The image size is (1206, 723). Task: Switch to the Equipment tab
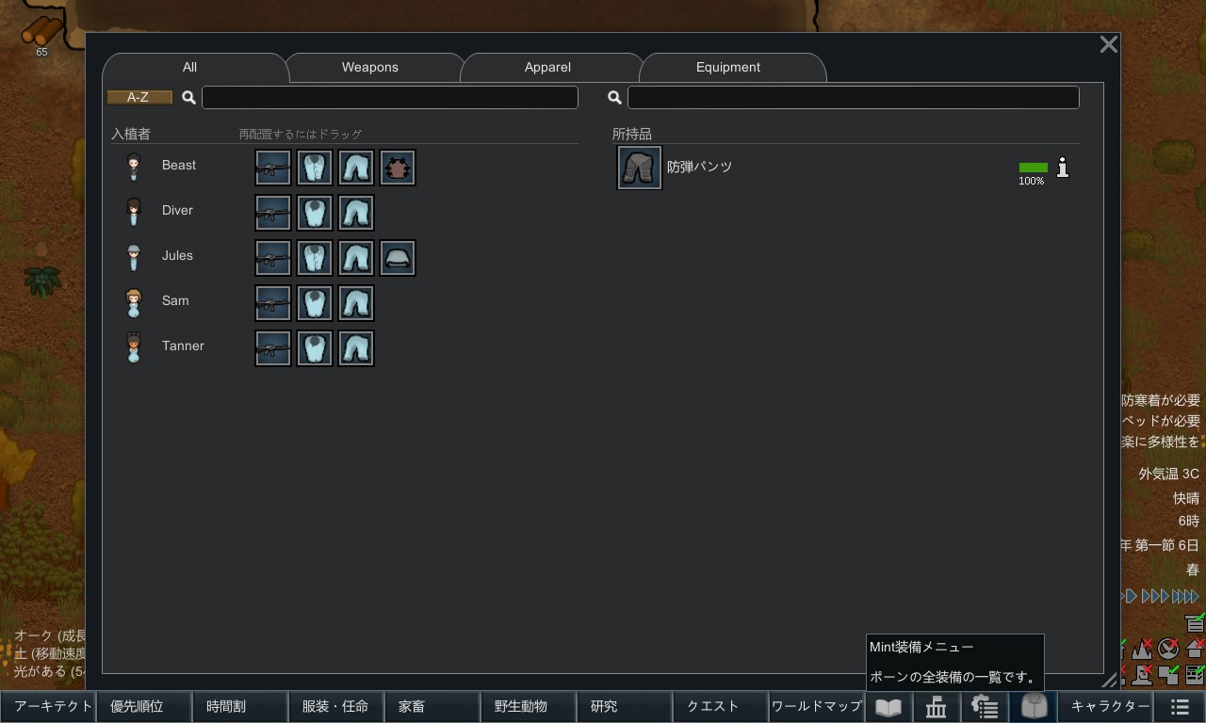coord(728,68)
